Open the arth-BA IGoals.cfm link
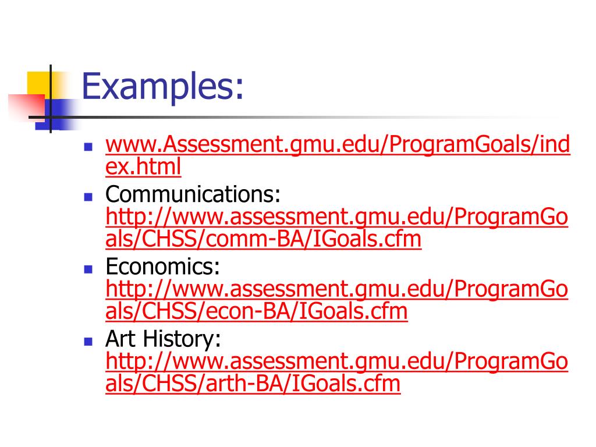The image size is (596, 447). (337, 372)
